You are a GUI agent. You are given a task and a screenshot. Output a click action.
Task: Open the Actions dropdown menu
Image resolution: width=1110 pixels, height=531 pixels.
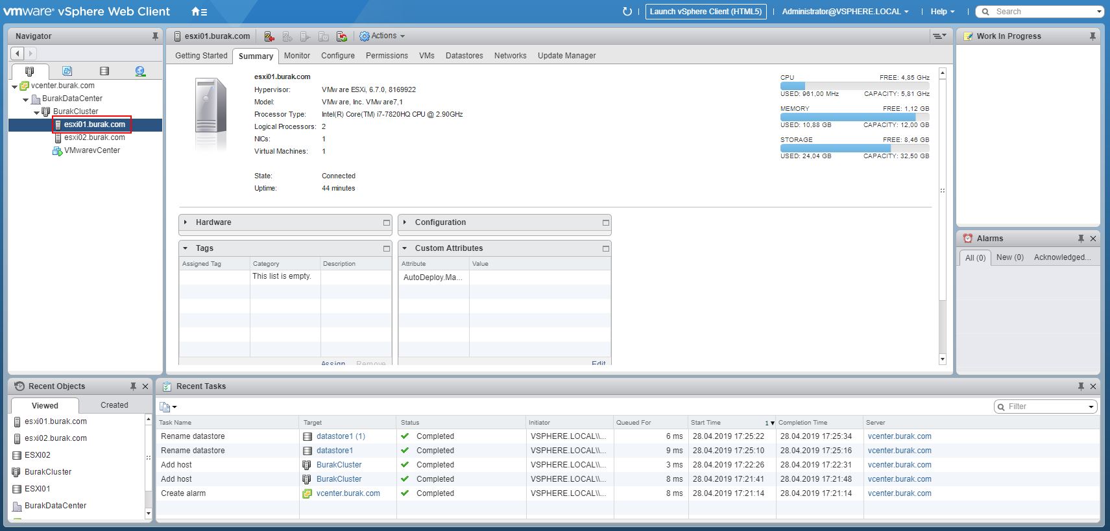click(382, 36)
